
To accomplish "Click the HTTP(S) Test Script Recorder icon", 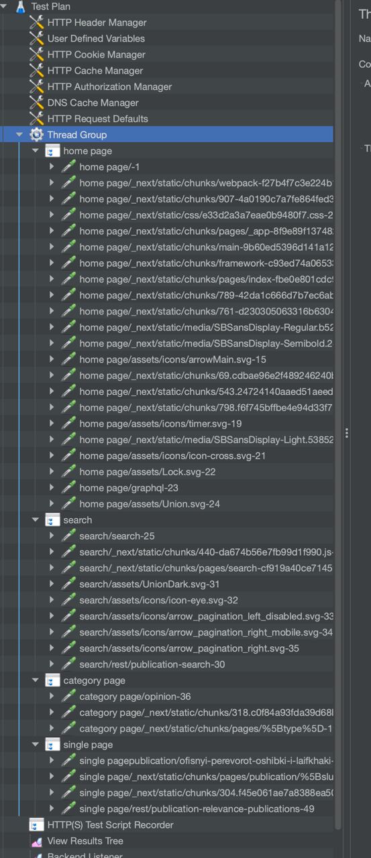I will (37, 825).
